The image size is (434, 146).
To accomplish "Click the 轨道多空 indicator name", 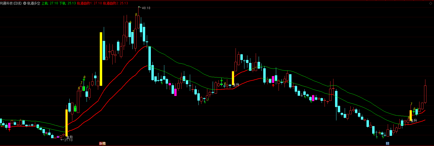I will click(34, 3).
